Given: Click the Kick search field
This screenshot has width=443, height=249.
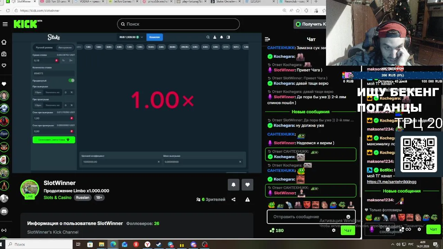Looking at the screenshot, I should 178,24.
